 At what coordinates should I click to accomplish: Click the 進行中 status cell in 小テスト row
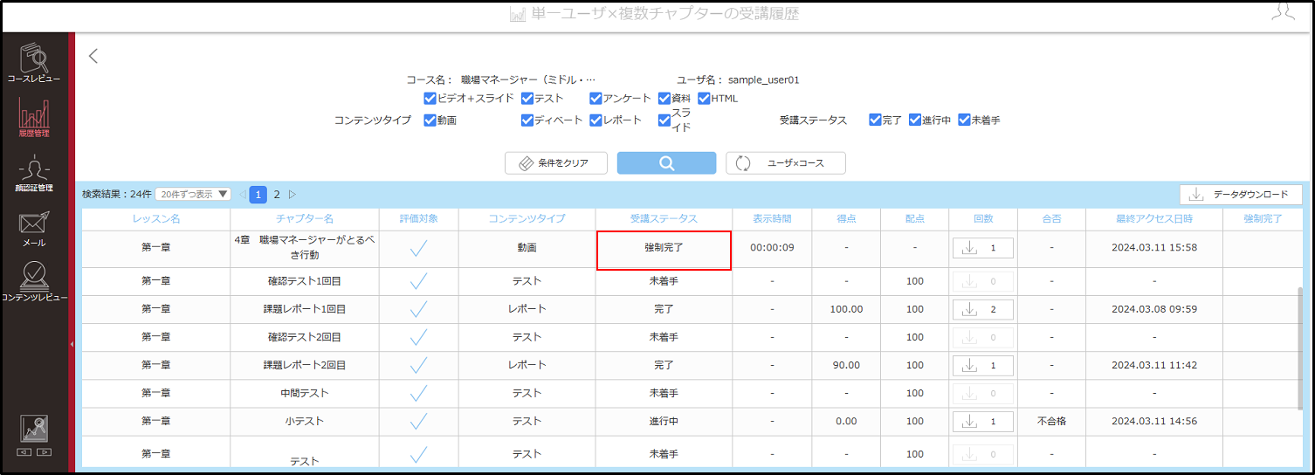click(664, 421)
